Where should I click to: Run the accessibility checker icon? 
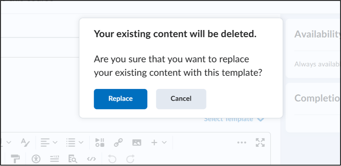[36, 159]
